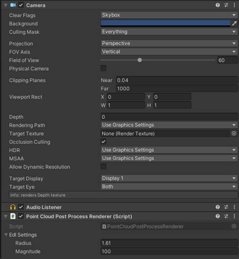Viewport: 239px width, 259px height.
Task: Open Point Cloud script three-dot menu
Action: pyautogui.click(x=234, y=216)
